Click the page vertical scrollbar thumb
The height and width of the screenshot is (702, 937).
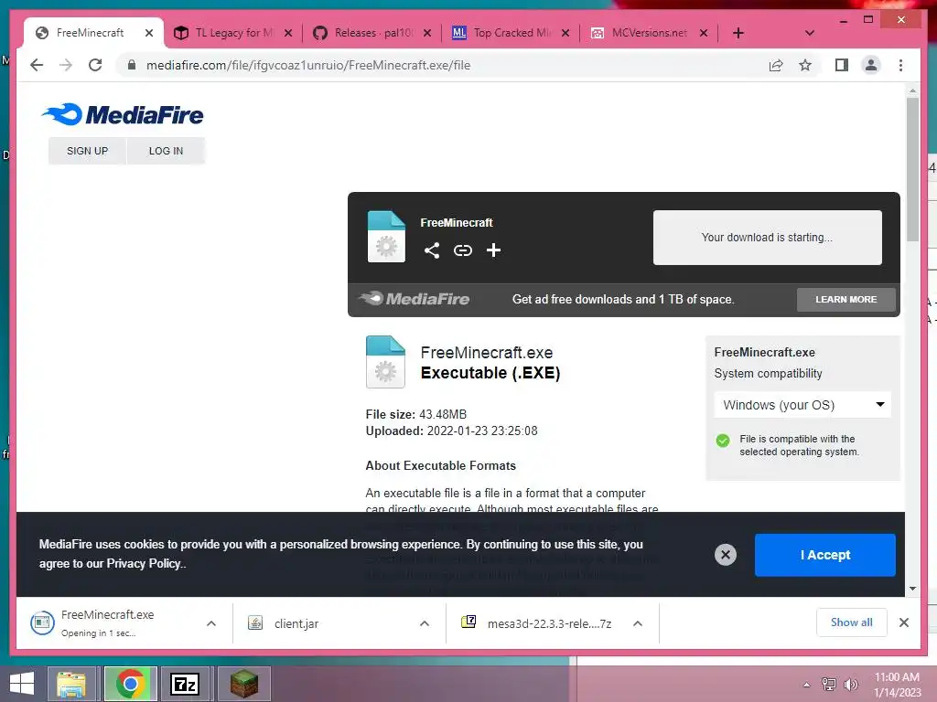[912, 169]
